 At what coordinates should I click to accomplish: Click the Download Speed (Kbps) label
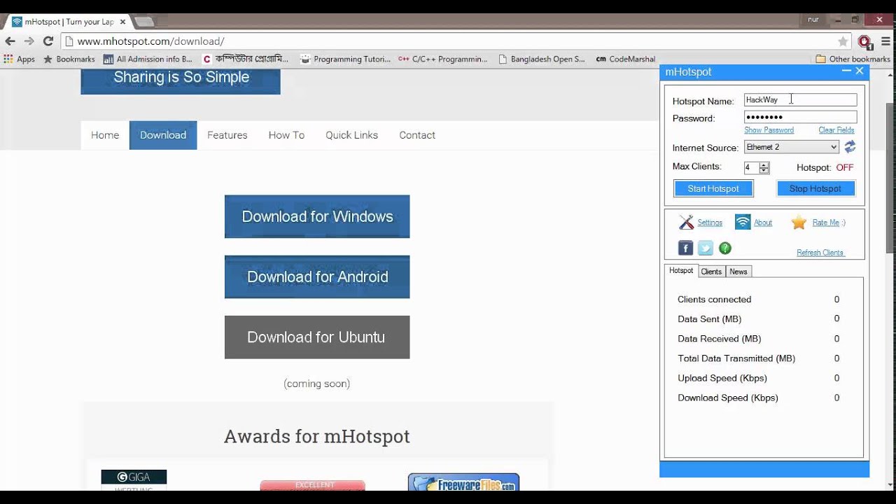[728, 398]
